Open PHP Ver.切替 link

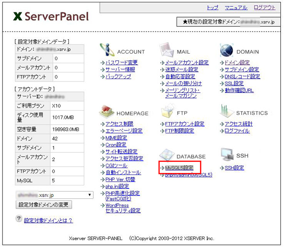[120, 180]
